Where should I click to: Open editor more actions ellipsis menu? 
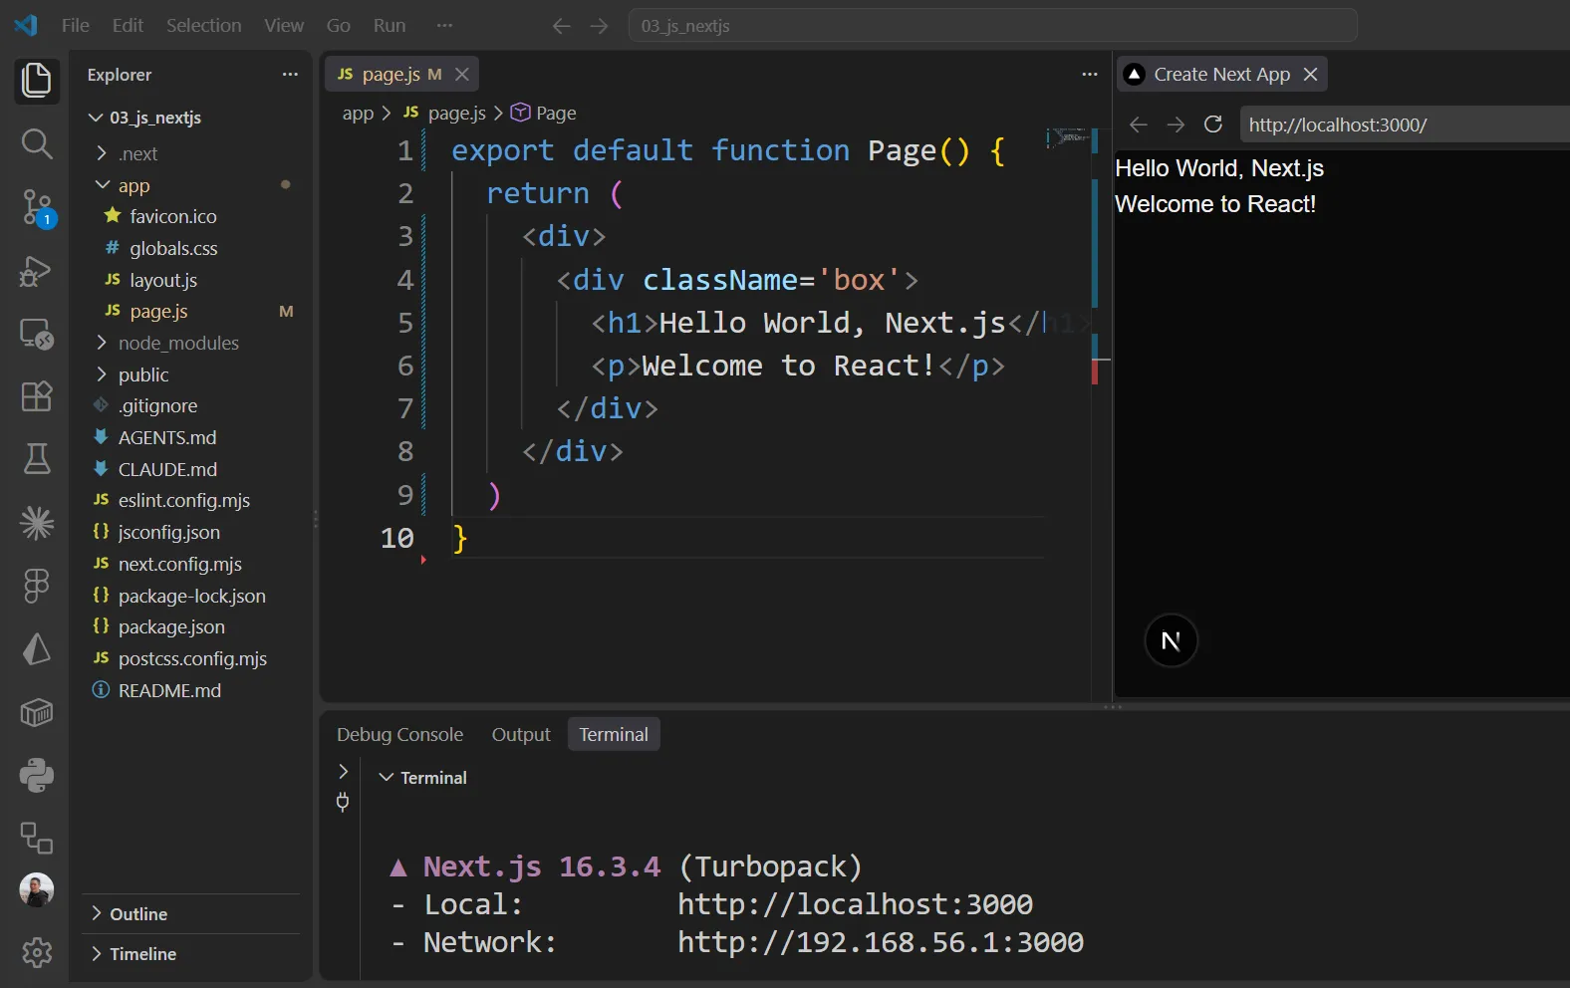[x=1090, y=75]
